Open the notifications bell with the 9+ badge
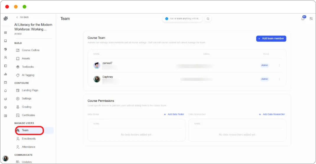 coord(303,18)
